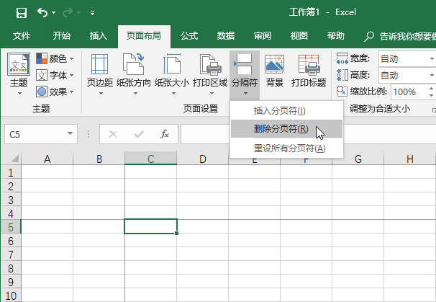436x302 pixels.
Task: Choose 删除分页符 from the menu
Action: (x=286, y=129)
